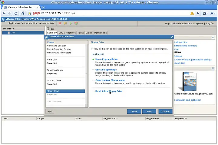Switch to the Tasks tab
This screenshot has width=218, height=145.
point(81,33)
